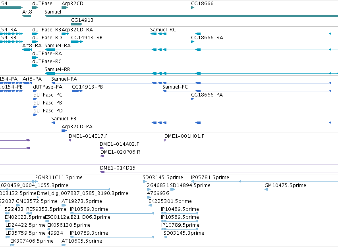Select the RE59353.5prime EST label
338x247 pixels.
46,209
